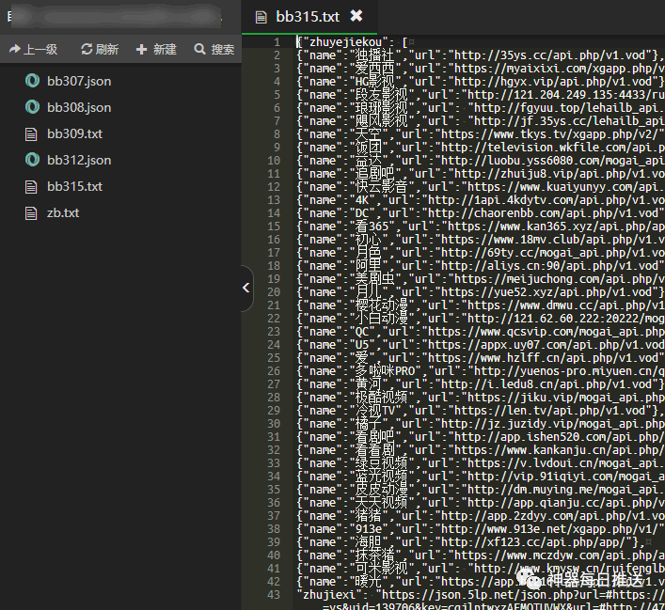Click the circular refresh icon beside 刷新
Viewport: 665px width, 610px height.
click(87, 49)
